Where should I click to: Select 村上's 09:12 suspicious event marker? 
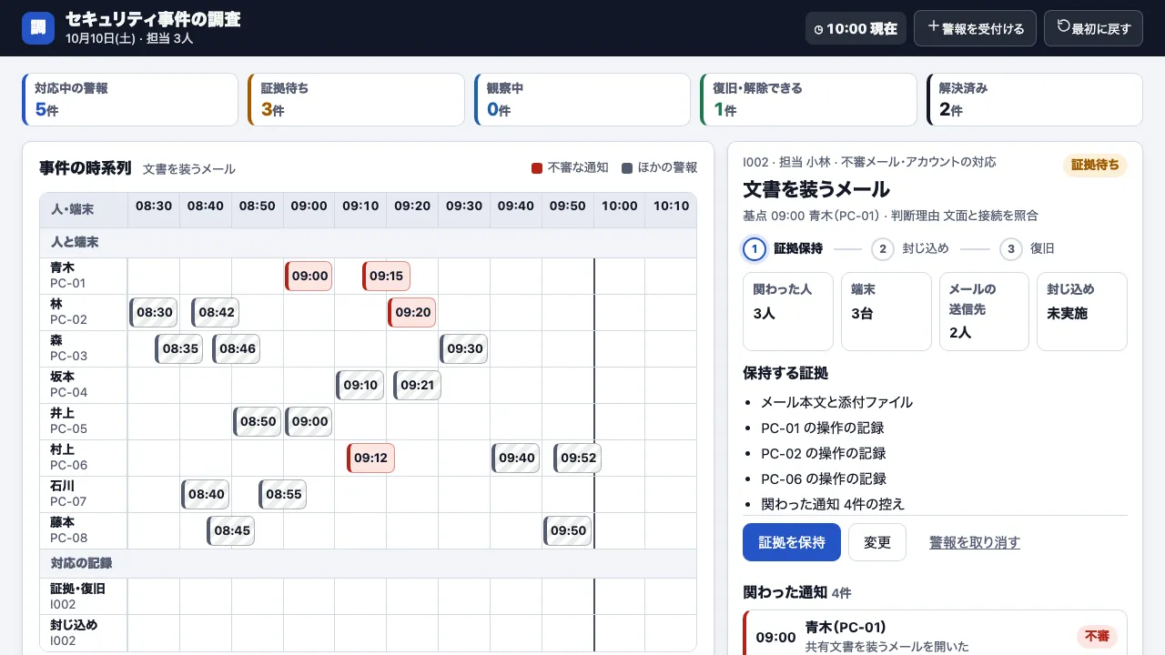(x=370, y=458)
